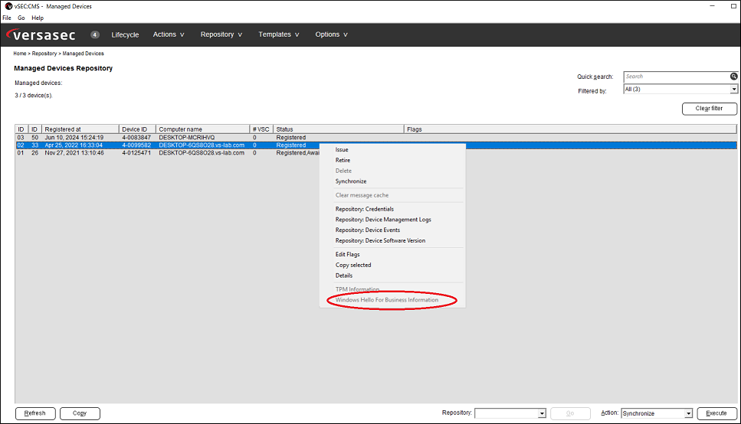
Task: Click the notification badge showing 4
Action: coord(95,34)
